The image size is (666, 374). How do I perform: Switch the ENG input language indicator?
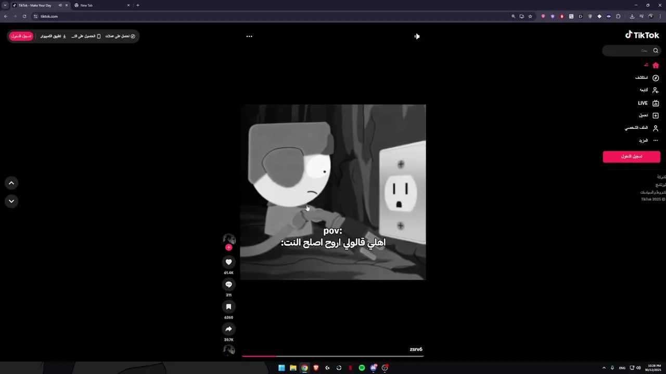(622, 368)
